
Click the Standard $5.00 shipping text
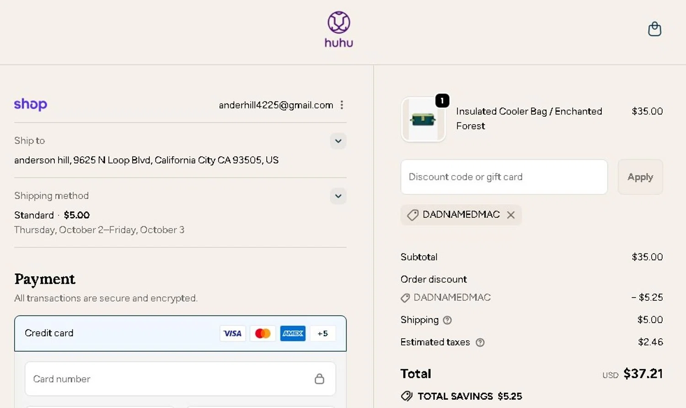[x=52, y=215]
